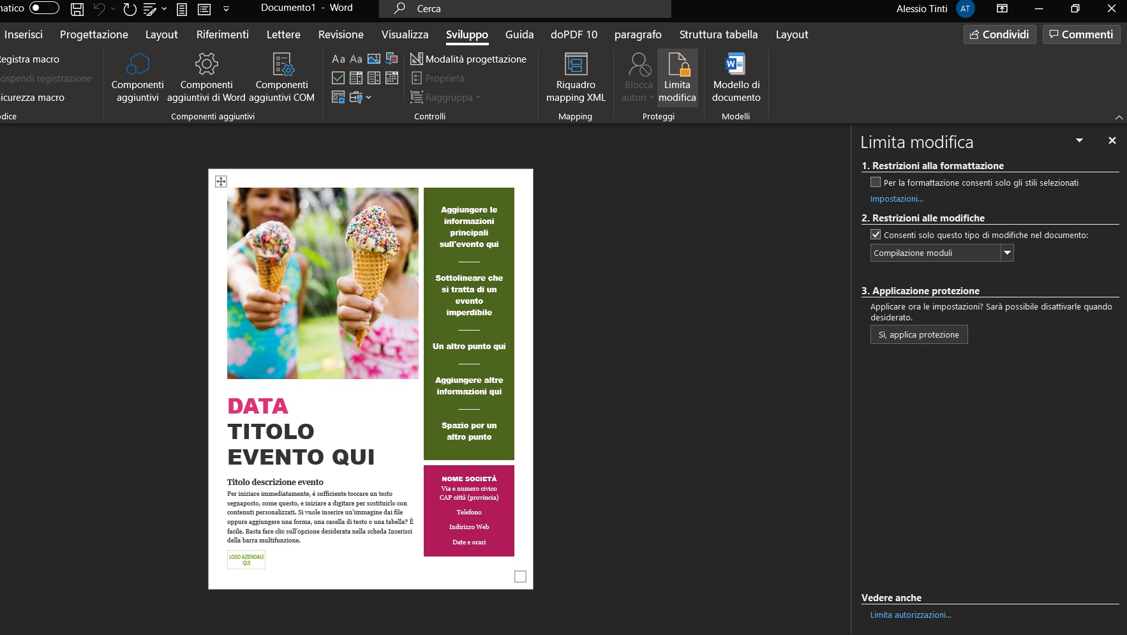1127x635 pixels.
Task: Open Riquadro mapping XML pane
Action: (576, 78)
